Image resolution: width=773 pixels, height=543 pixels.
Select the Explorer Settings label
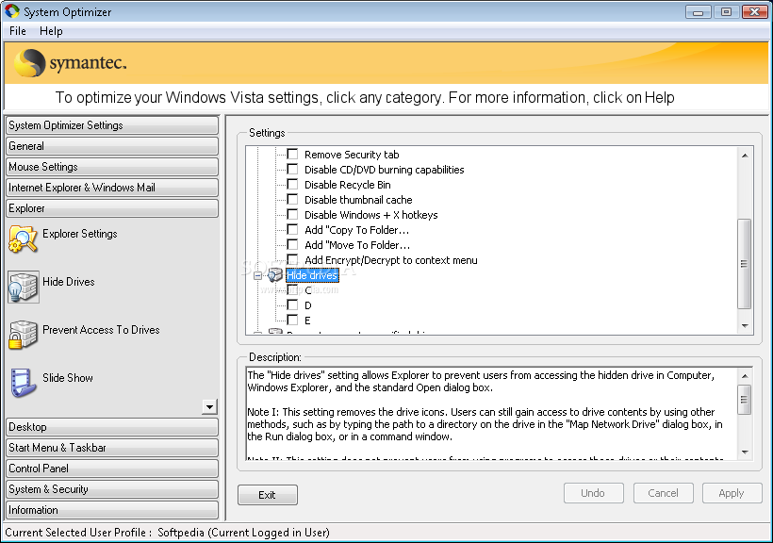click(80, 234)
